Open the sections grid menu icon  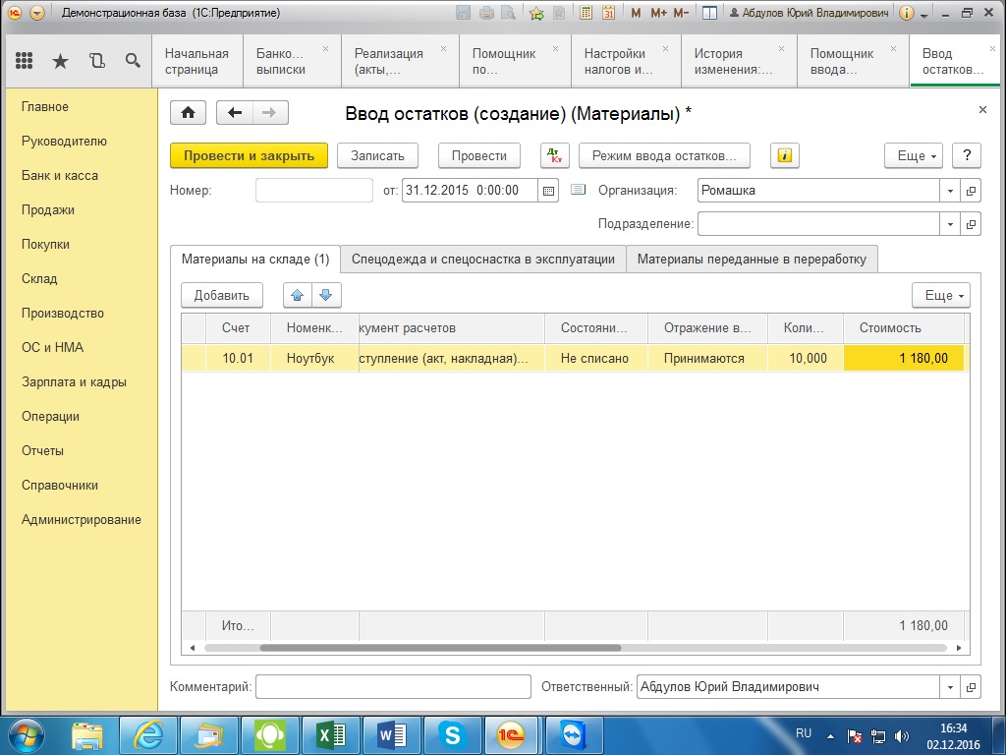pos(25,61)
